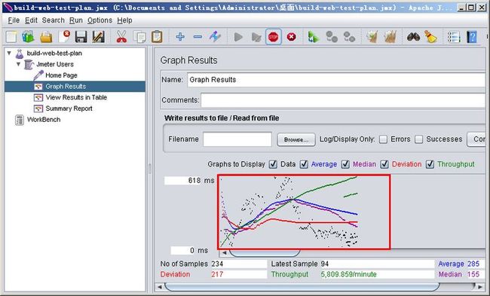
Task: Click the Paste clipboard icon
Action: [x=157, y=37]
